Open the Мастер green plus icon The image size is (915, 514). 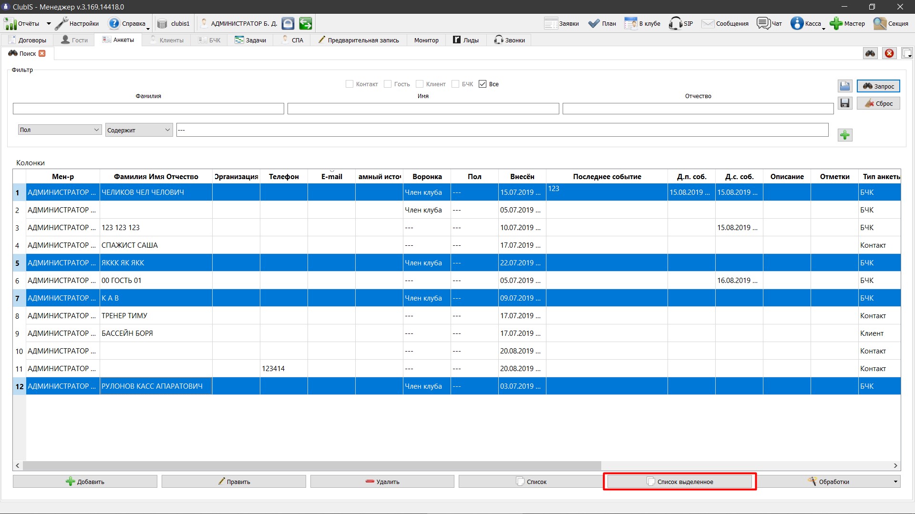(836, 23)
